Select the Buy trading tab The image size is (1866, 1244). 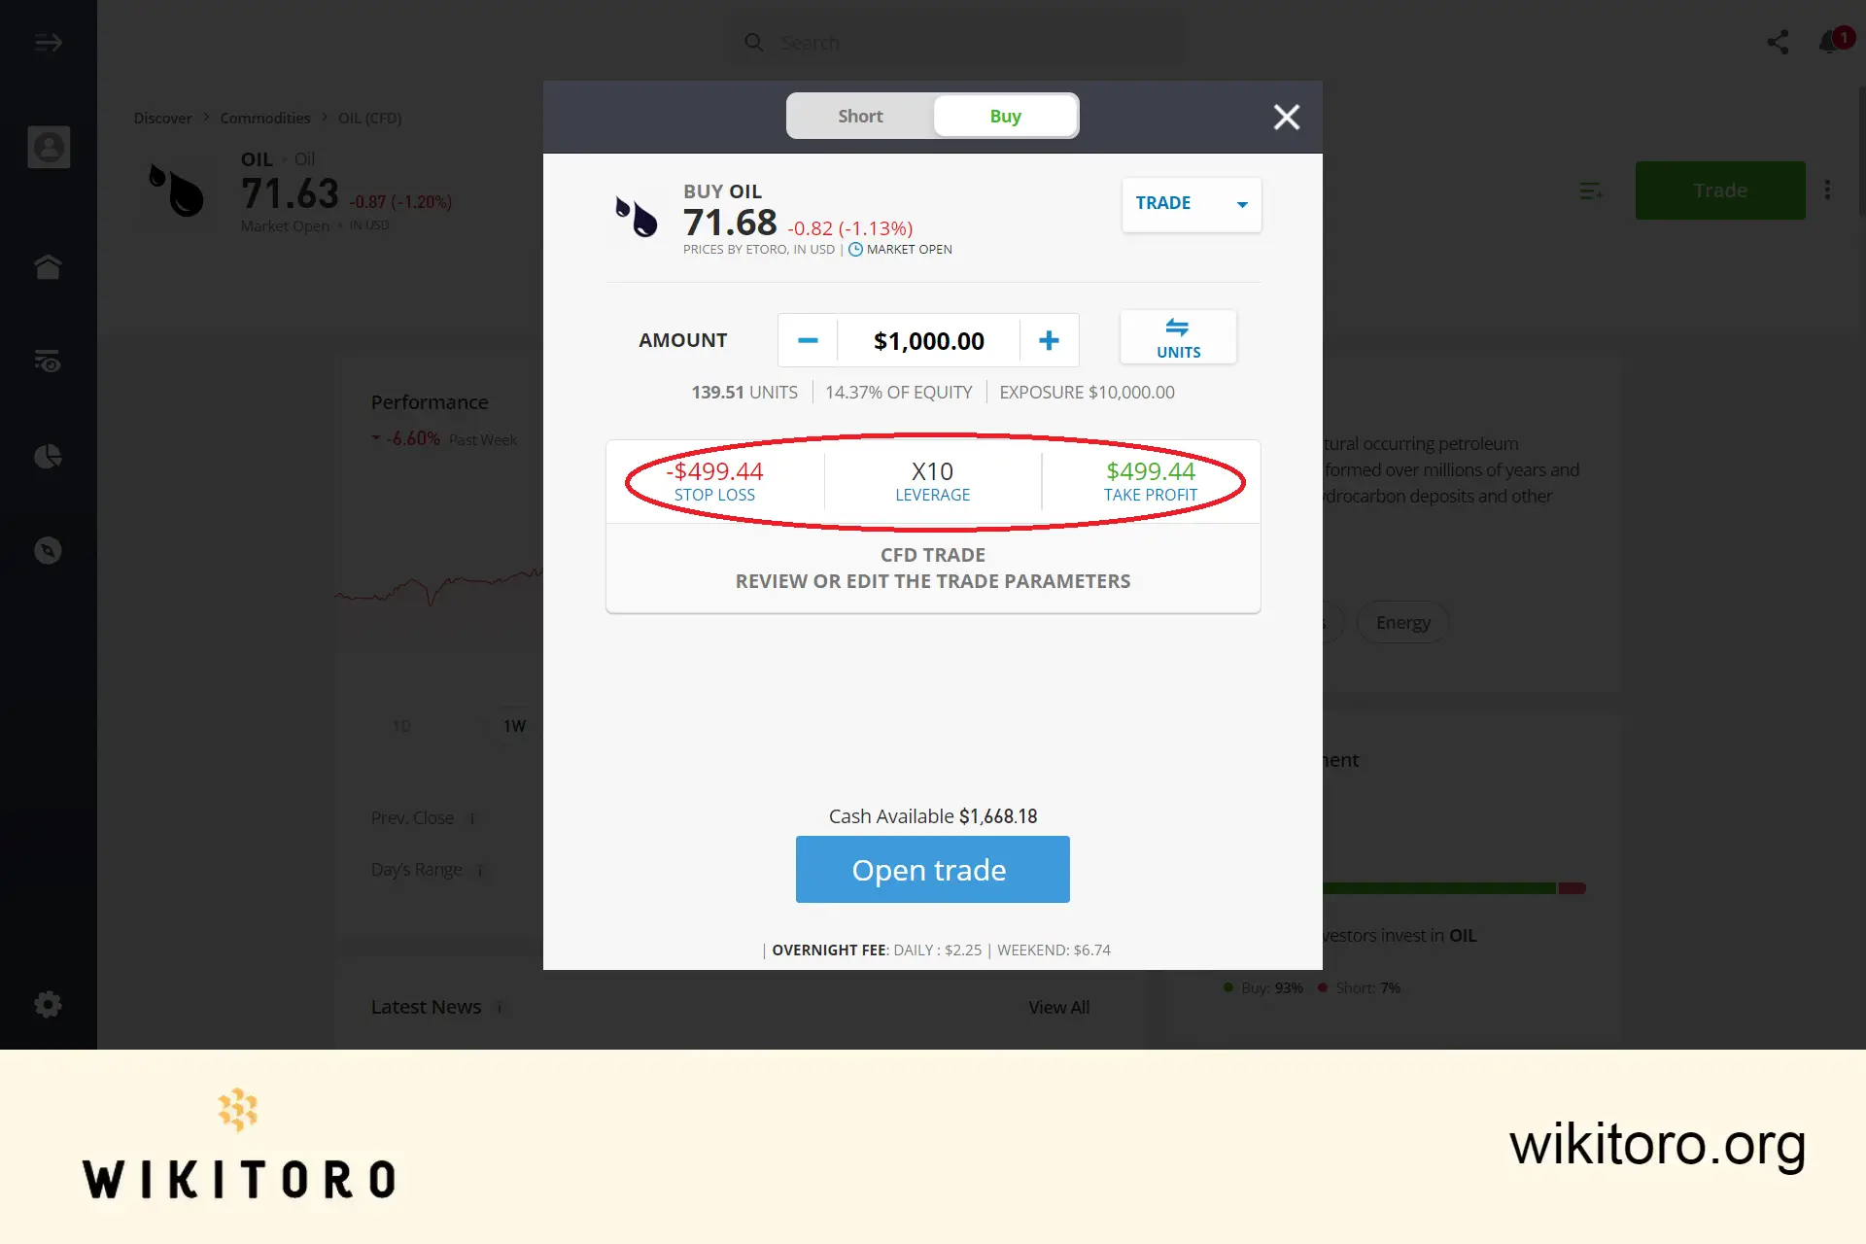pos(1005,116)
